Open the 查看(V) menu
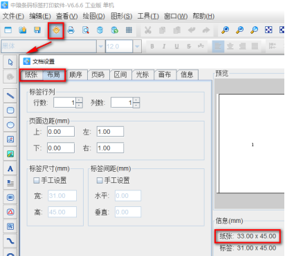Screen dimensions: 285x256 (x=67, y=16)
